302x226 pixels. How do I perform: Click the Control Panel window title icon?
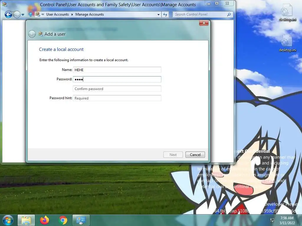4,4
